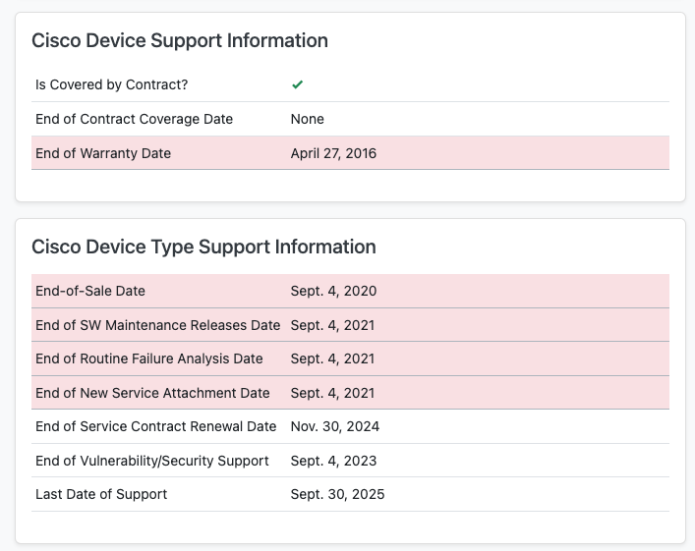
Task: Click the SW Maintenance Releases date value
Action: pyautogui.click(x=332, y=325)
